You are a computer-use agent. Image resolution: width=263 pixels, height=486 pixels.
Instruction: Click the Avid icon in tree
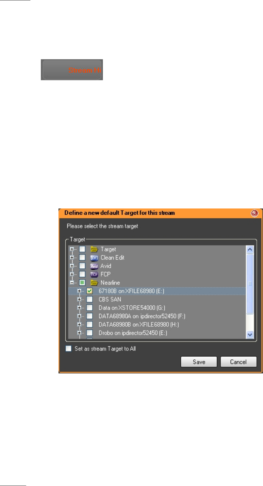click(x=94, y=266)
